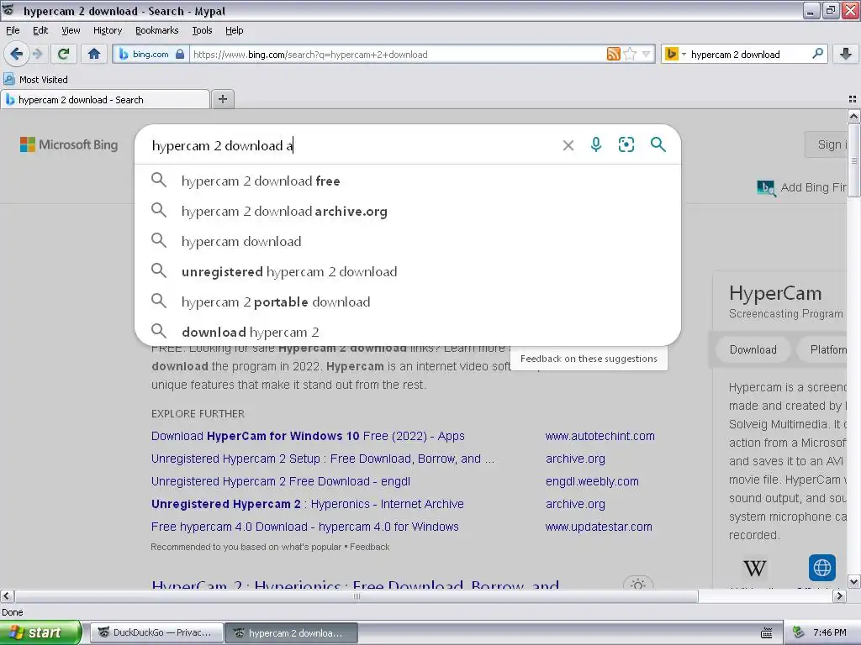Click the system tray icon beside the clock

798,632
